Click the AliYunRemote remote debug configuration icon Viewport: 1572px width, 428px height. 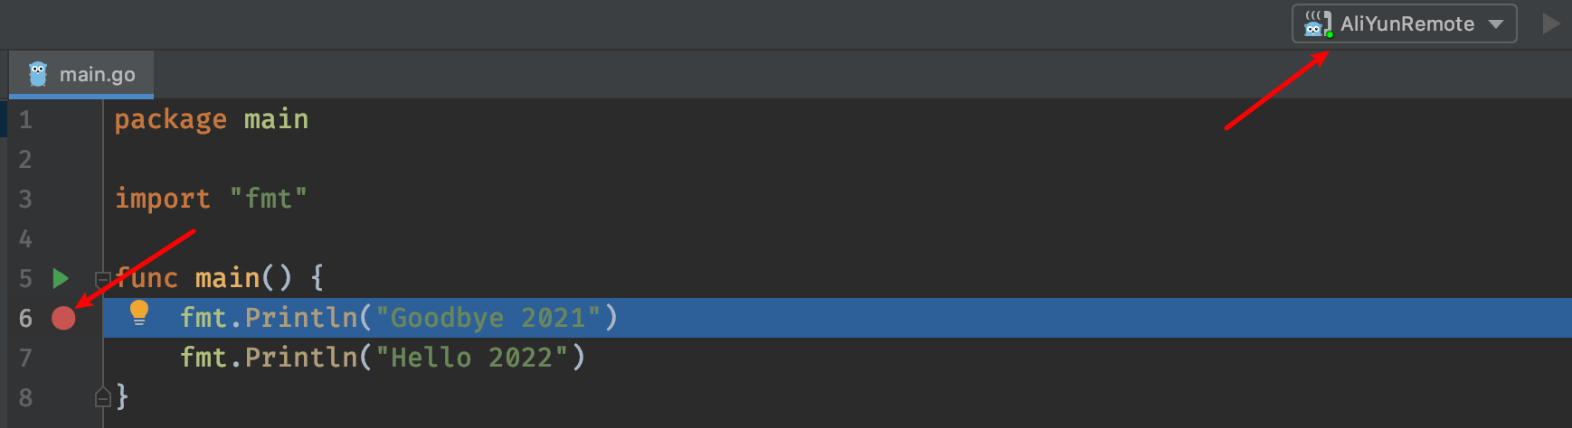pos(1318,24)
